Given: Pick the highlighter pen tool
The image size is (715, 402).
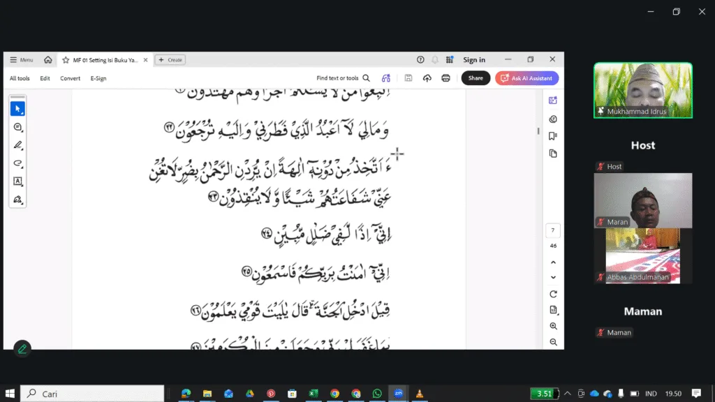Looking at the screenshot, I should (x=18, y=145).
